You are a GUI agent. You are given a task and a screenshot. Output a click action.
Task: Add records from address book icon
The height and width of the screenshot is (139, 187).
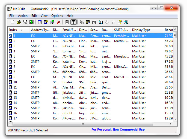(x=52, y=22)
